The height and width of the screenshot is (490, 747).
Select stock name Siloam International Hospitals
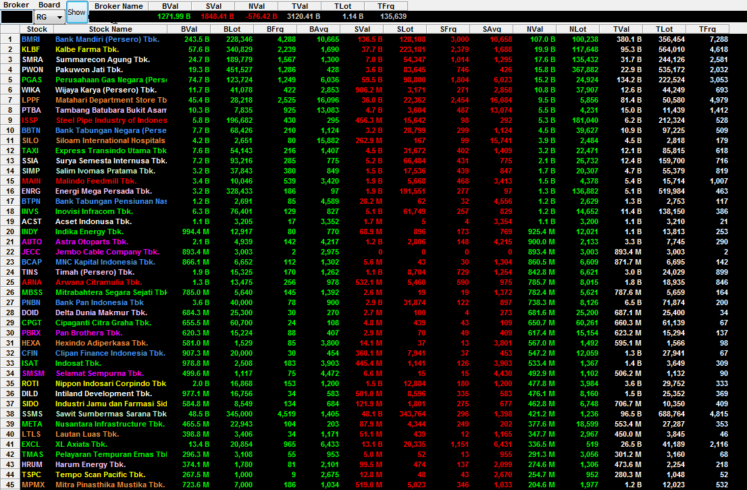pos(111,140)
